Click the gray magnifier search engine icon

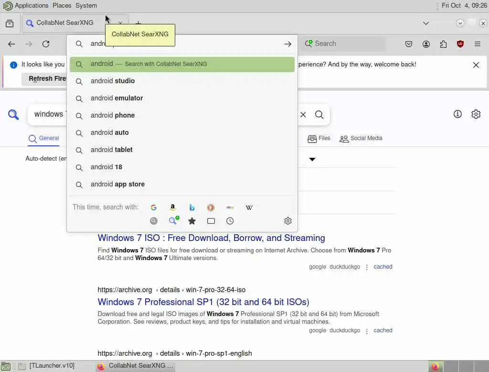tap(153, 221)
